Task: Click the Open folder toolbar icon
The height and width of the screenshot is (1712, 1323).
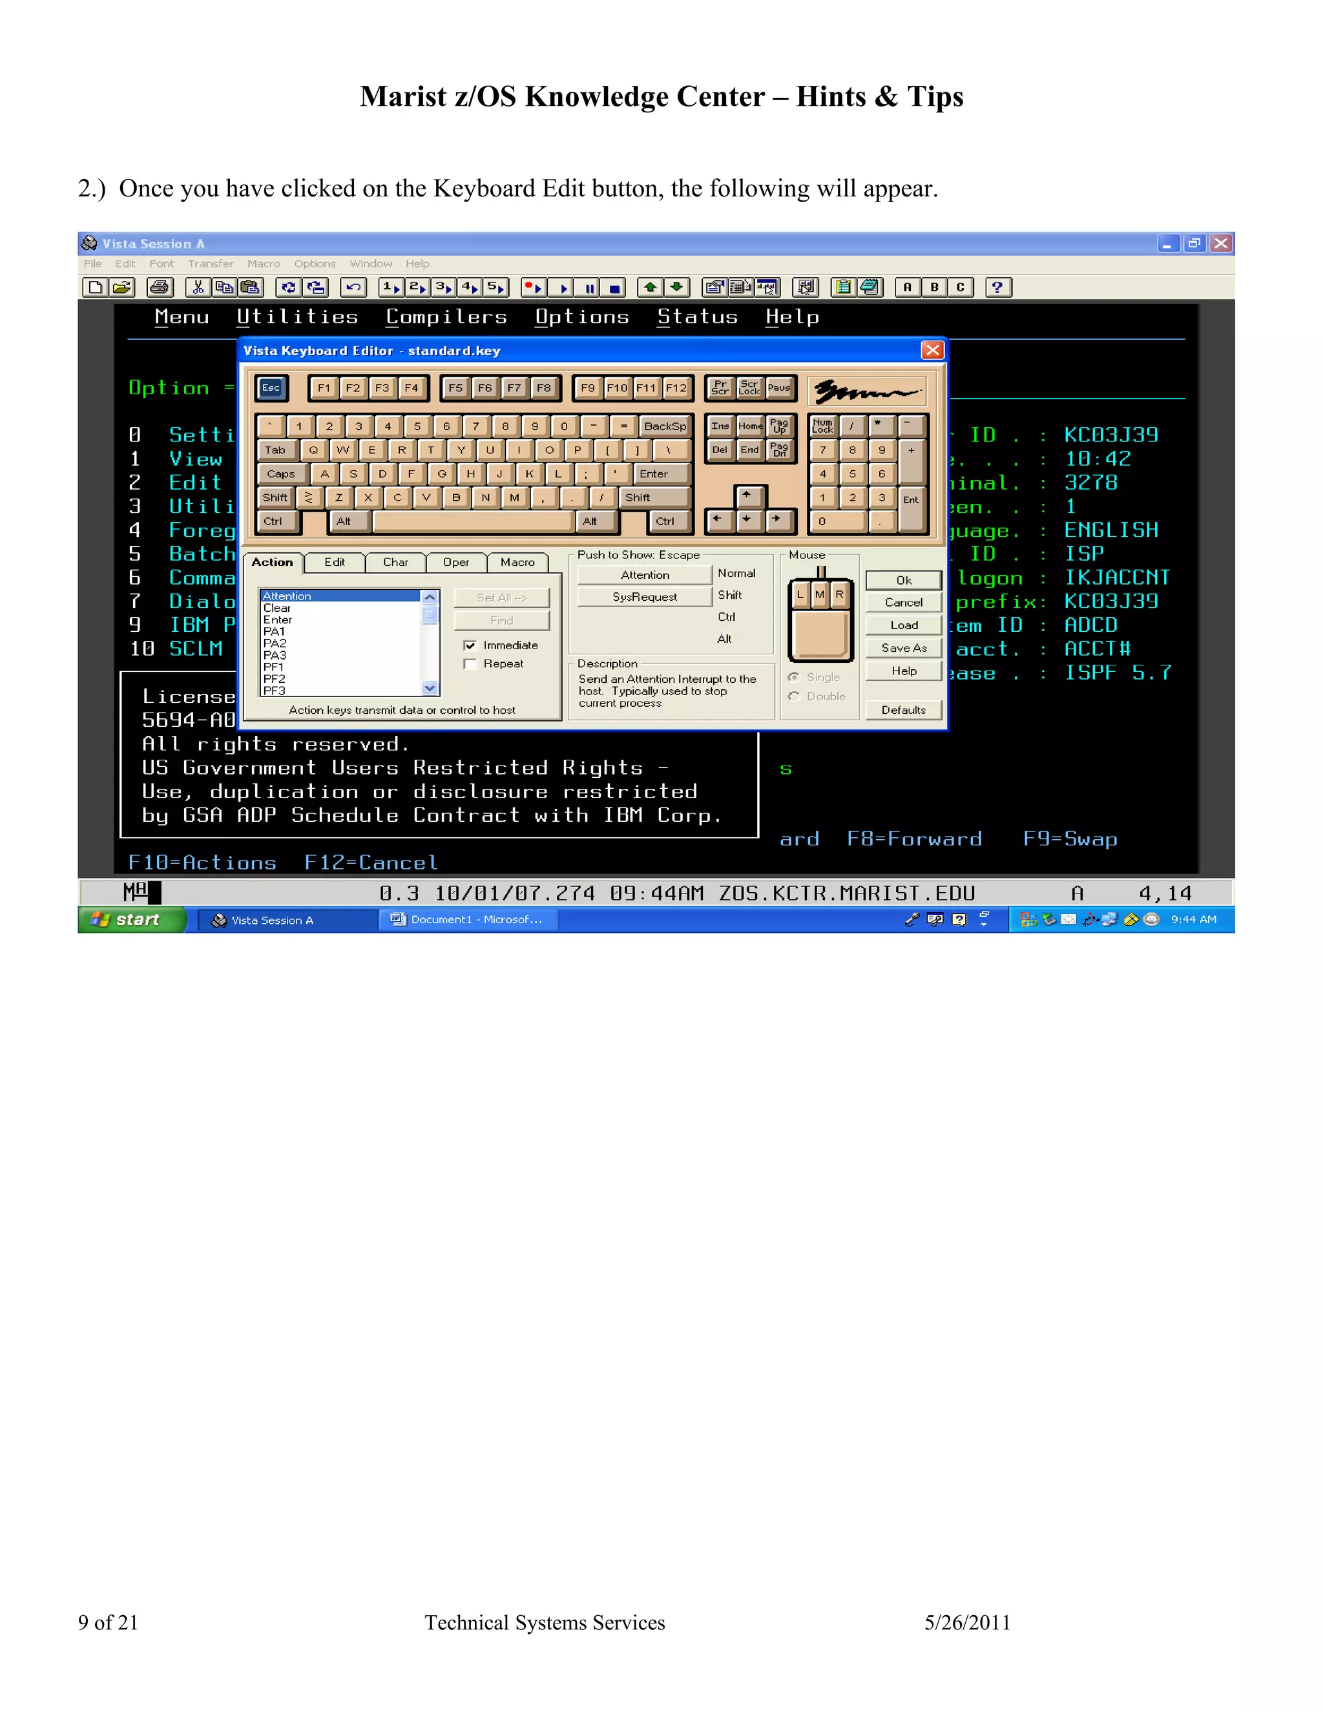Action: 122,287
